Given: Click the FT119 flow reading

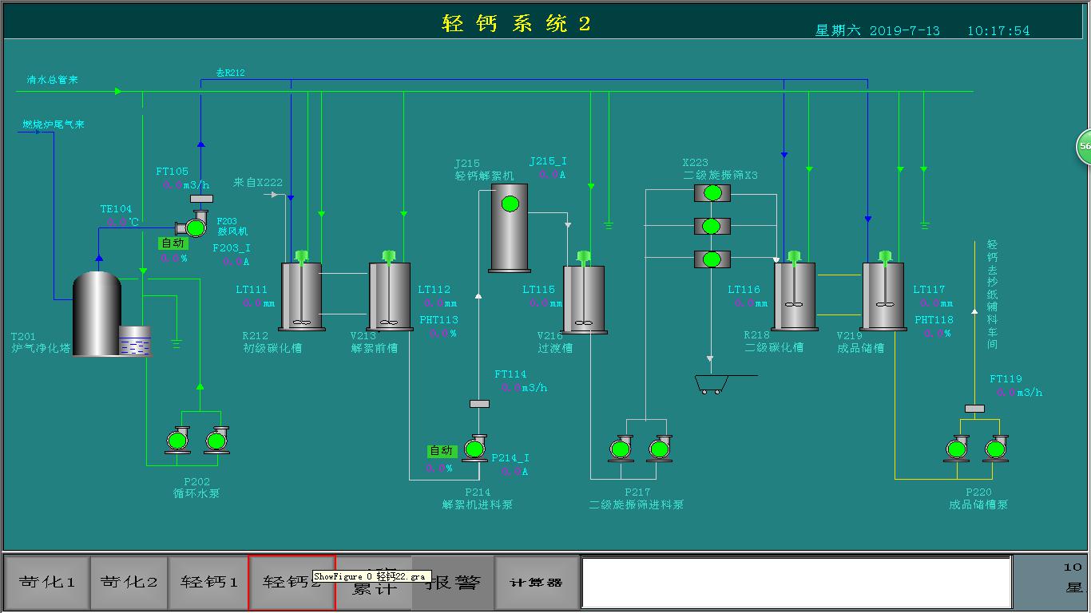Looking at the screenshot, I should (1019, 392).
